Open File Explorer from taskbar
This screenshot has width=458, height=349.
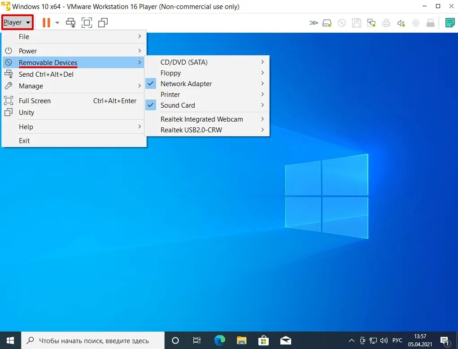tap(241, 340)
